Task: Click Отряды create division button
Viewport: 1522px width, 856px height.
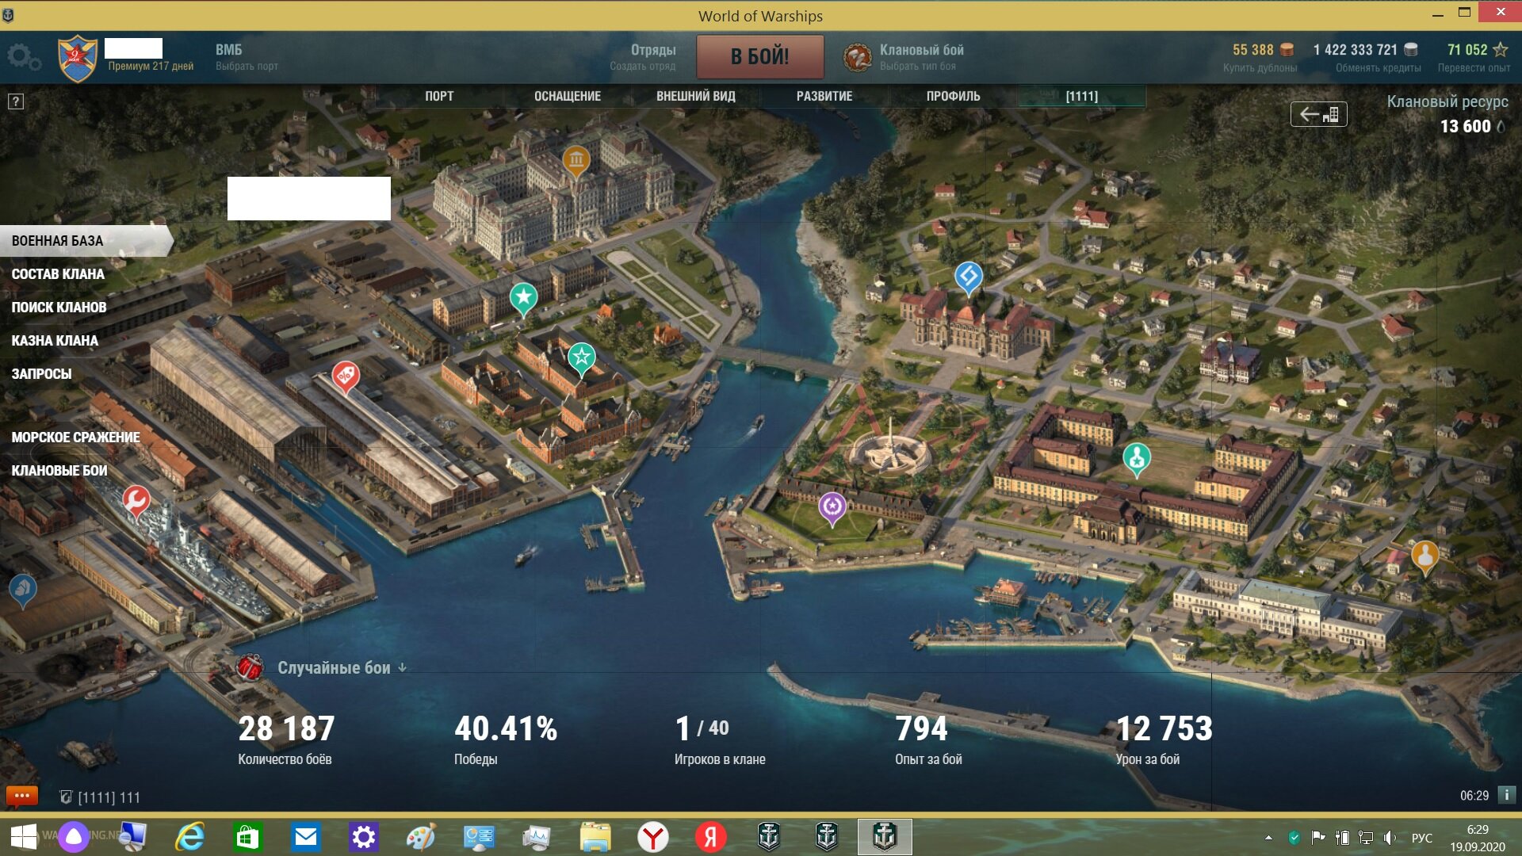Action: coord(643,57)
